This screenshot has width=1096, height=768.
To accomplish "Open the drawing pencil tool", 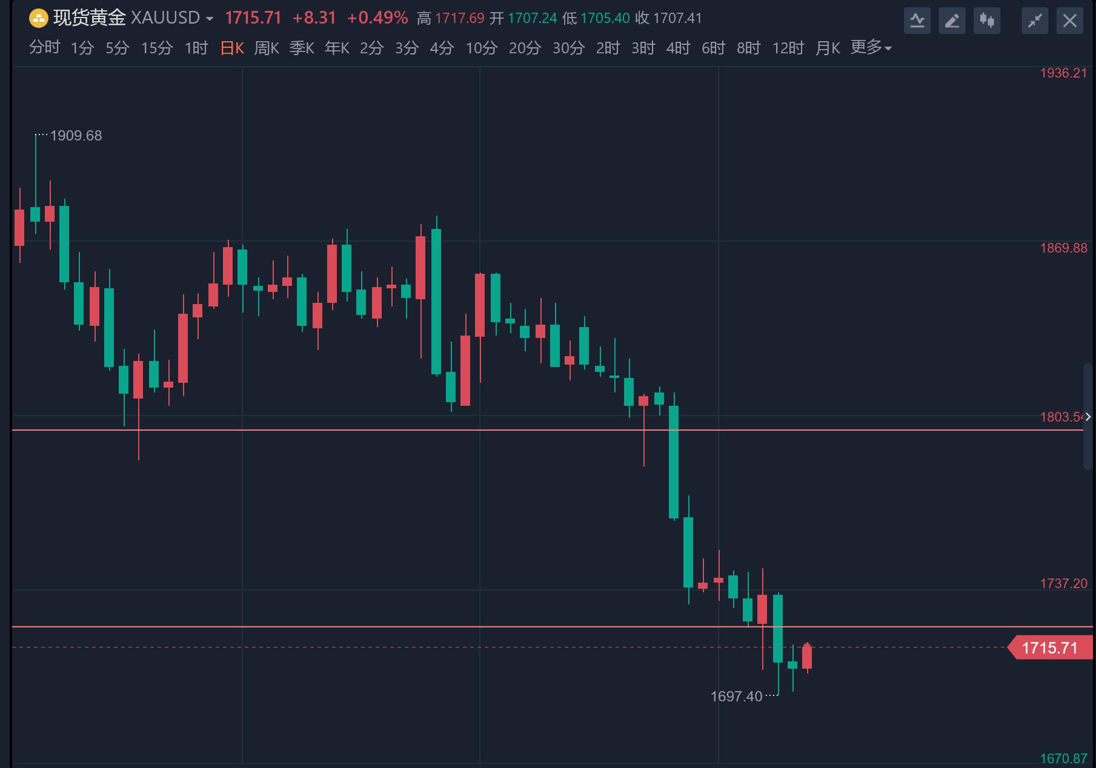I will coord(952,20).
